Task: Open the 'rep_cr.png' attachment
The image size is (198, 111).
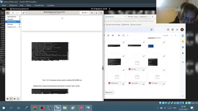Action: click(x=137, y=79)
